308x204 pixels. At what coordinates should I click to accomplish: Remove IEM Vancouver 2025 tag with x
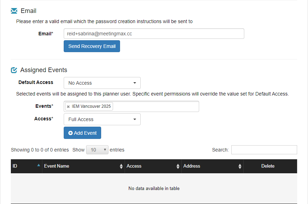68,107
